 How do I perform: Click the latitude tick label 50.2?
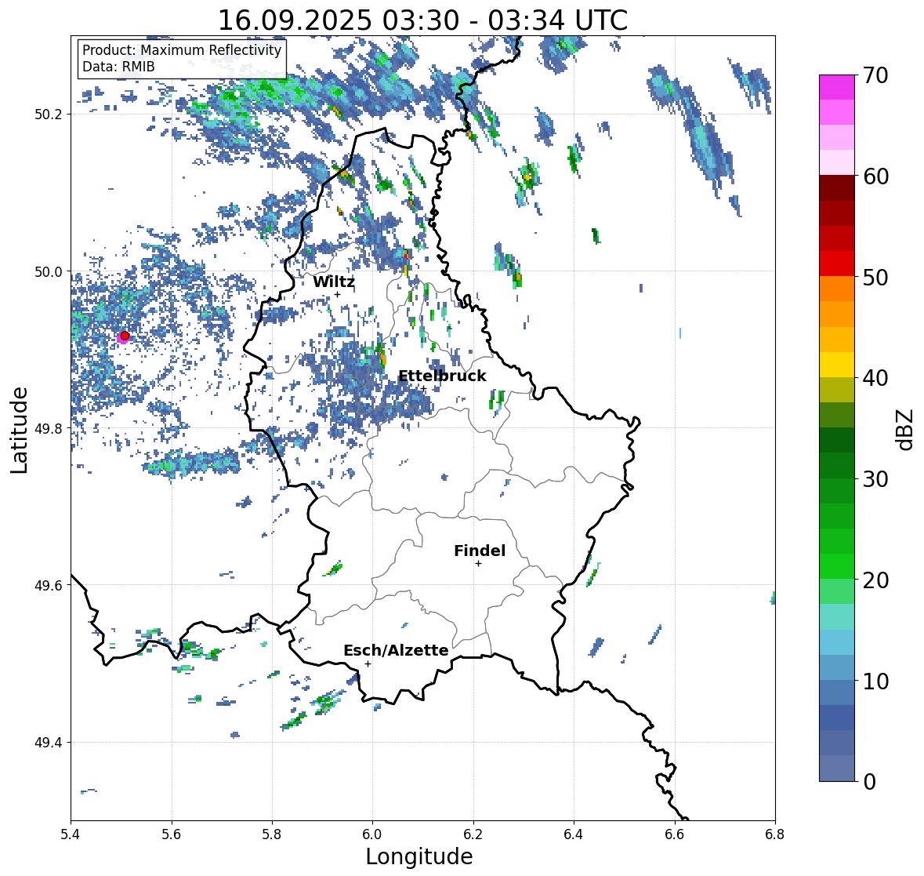[49, 114]
